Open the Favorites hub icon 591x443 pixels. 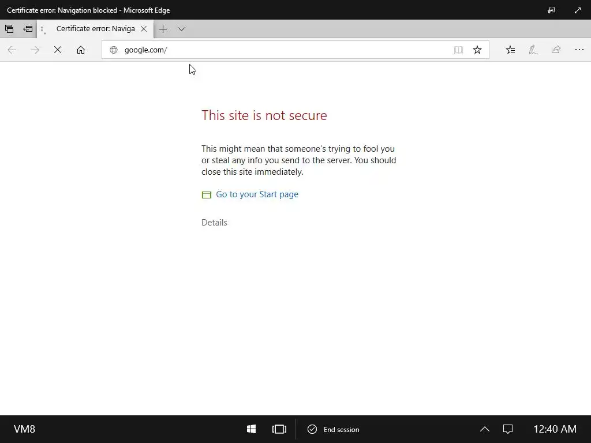510,50
